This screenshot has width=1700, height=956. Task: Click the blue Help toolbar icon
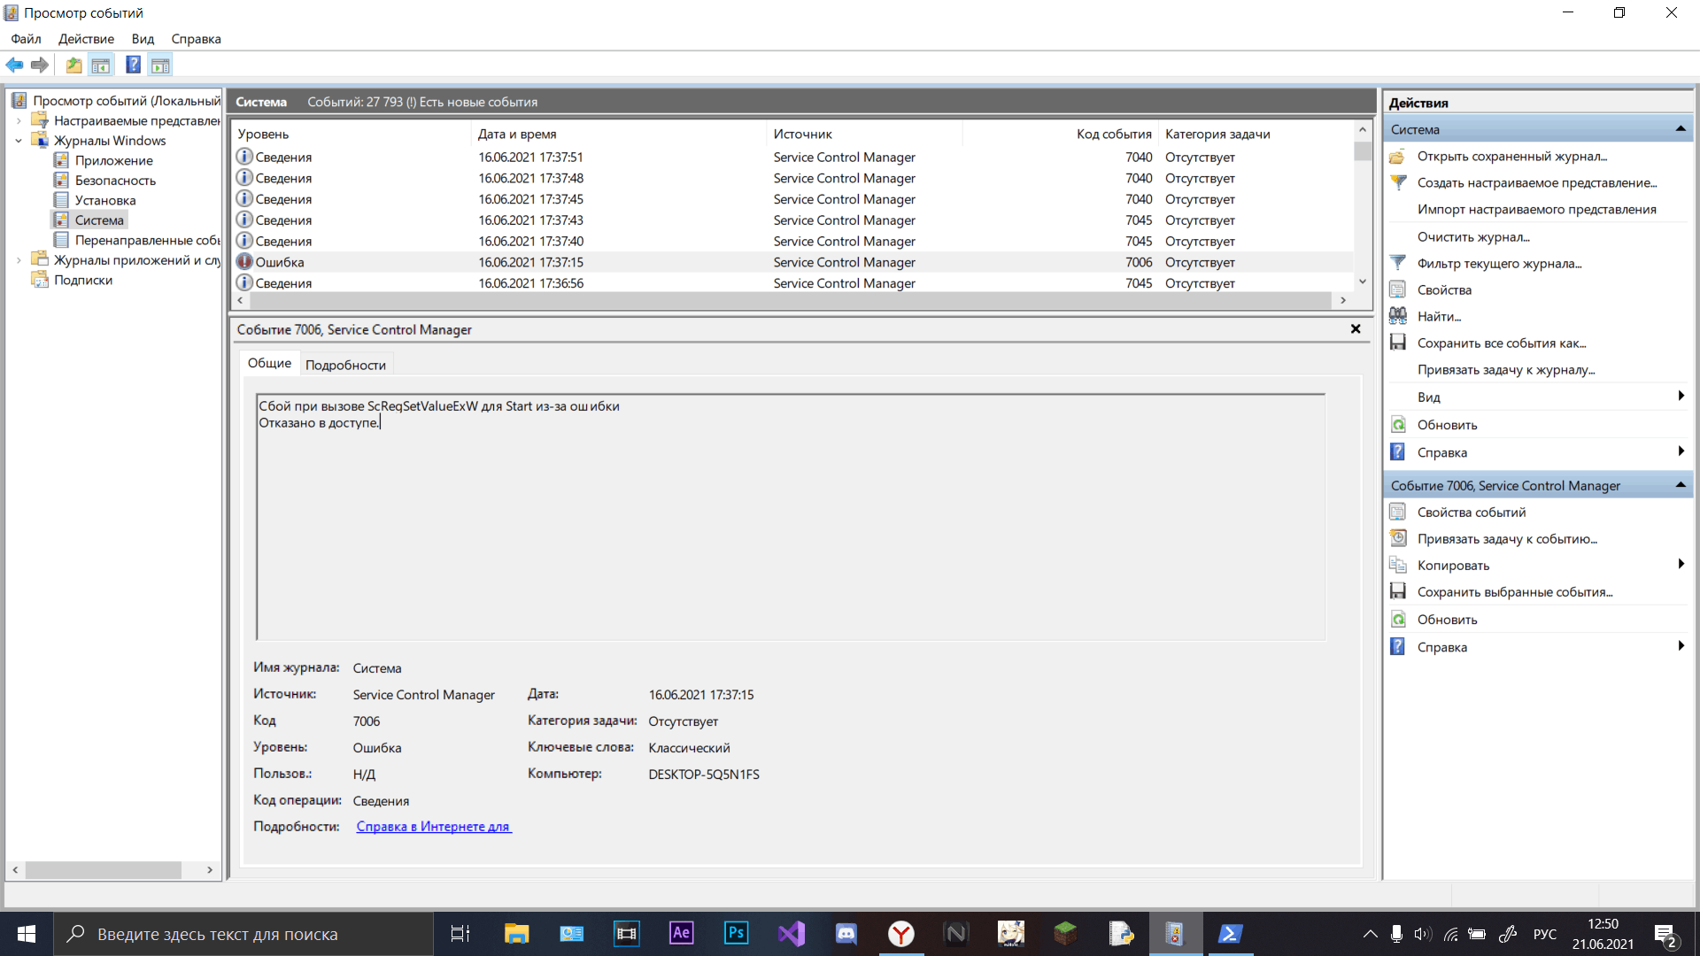pos(133,65)
